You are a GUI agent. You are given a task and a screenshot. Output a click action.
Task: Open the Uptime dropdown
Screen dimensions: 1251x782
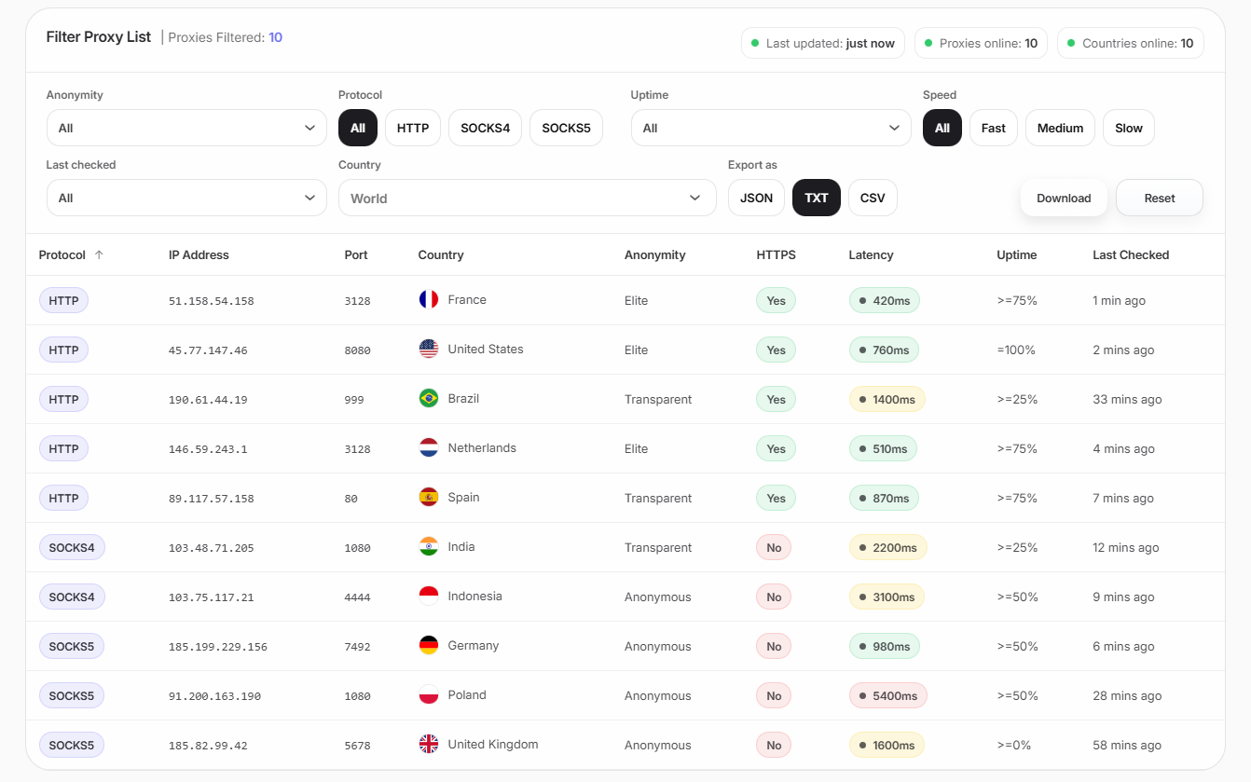point(771,128)
